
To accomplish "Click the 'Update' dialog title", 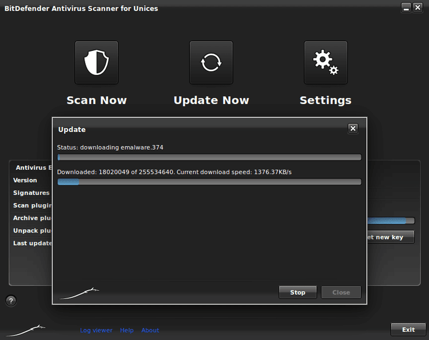I will click(71, 130).
